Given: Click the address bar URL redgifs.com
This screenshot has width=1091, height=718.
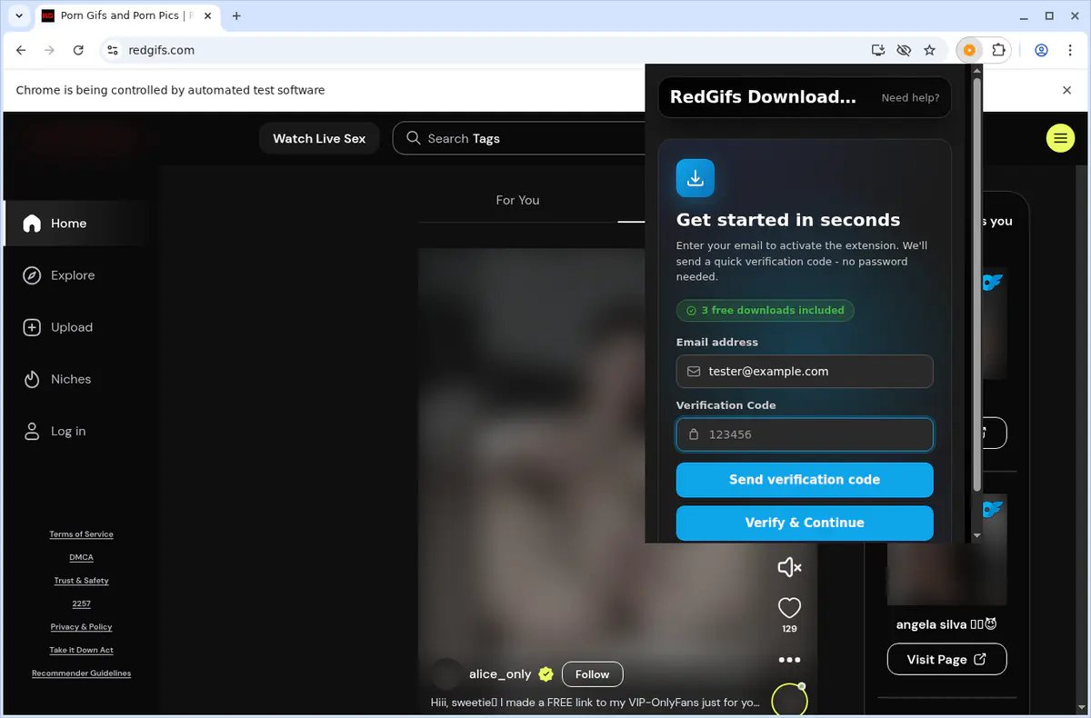Looking at the screenshot, I should click(x=160, y=50).
